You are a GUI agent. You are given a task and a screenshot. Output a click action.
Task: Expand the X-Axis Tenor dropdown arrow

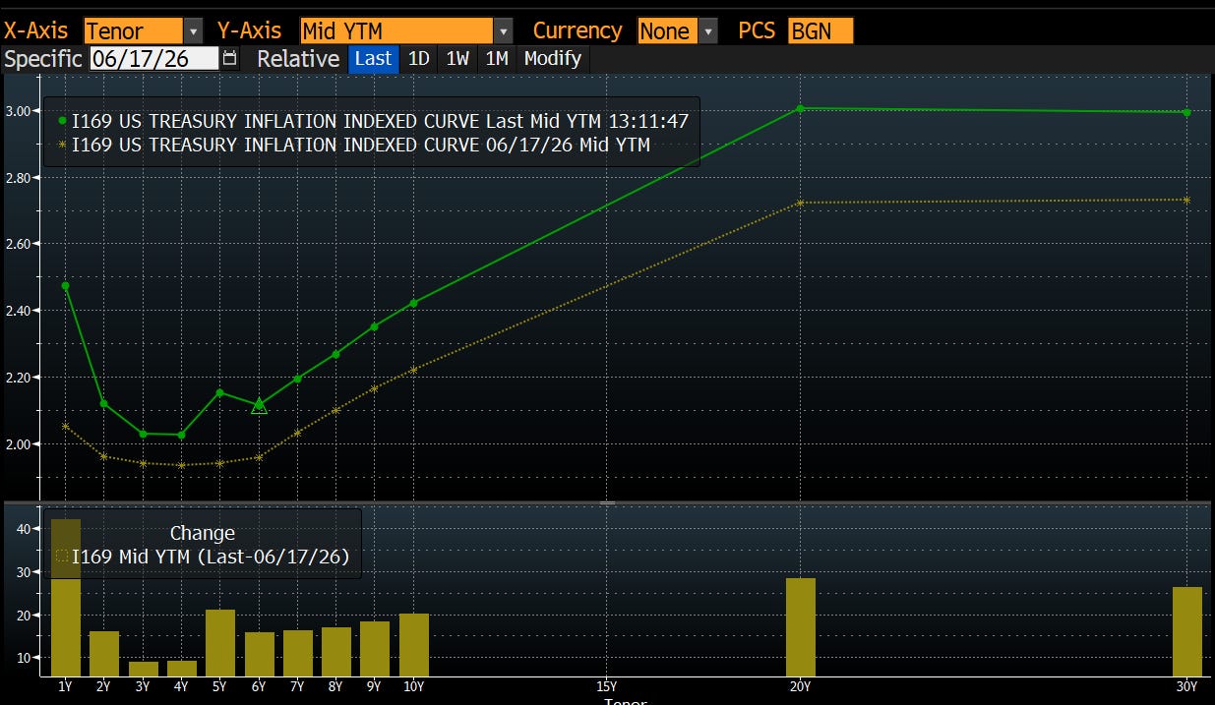click(x=194, y=31)
